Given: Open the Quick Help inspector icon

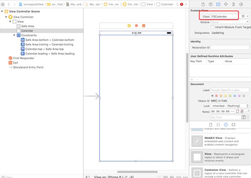Looking at the screenshot, I should 211,4.
